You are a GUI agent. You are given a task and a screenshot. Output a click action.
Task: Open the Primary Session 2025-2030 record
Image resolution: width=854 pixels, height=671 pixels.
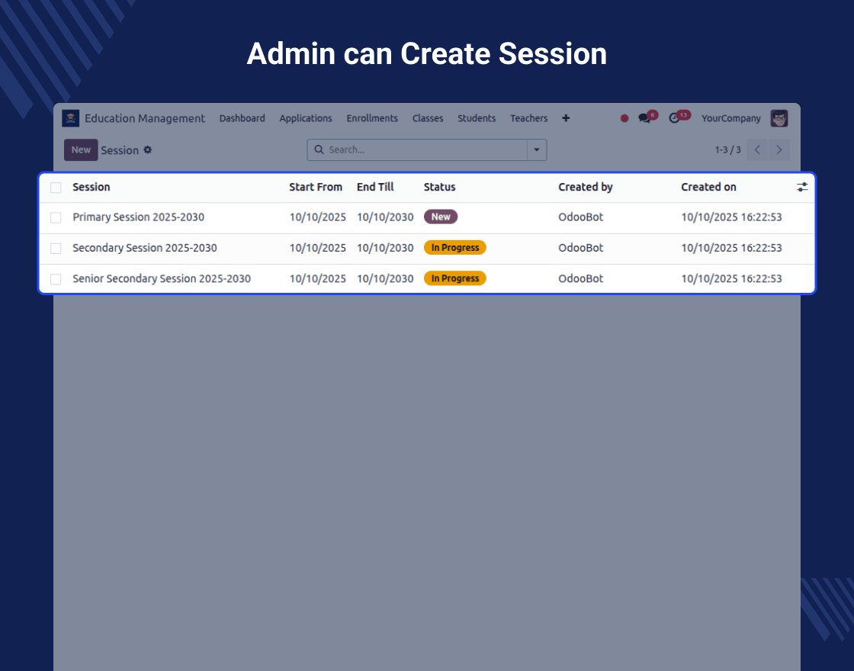point(138,217)
